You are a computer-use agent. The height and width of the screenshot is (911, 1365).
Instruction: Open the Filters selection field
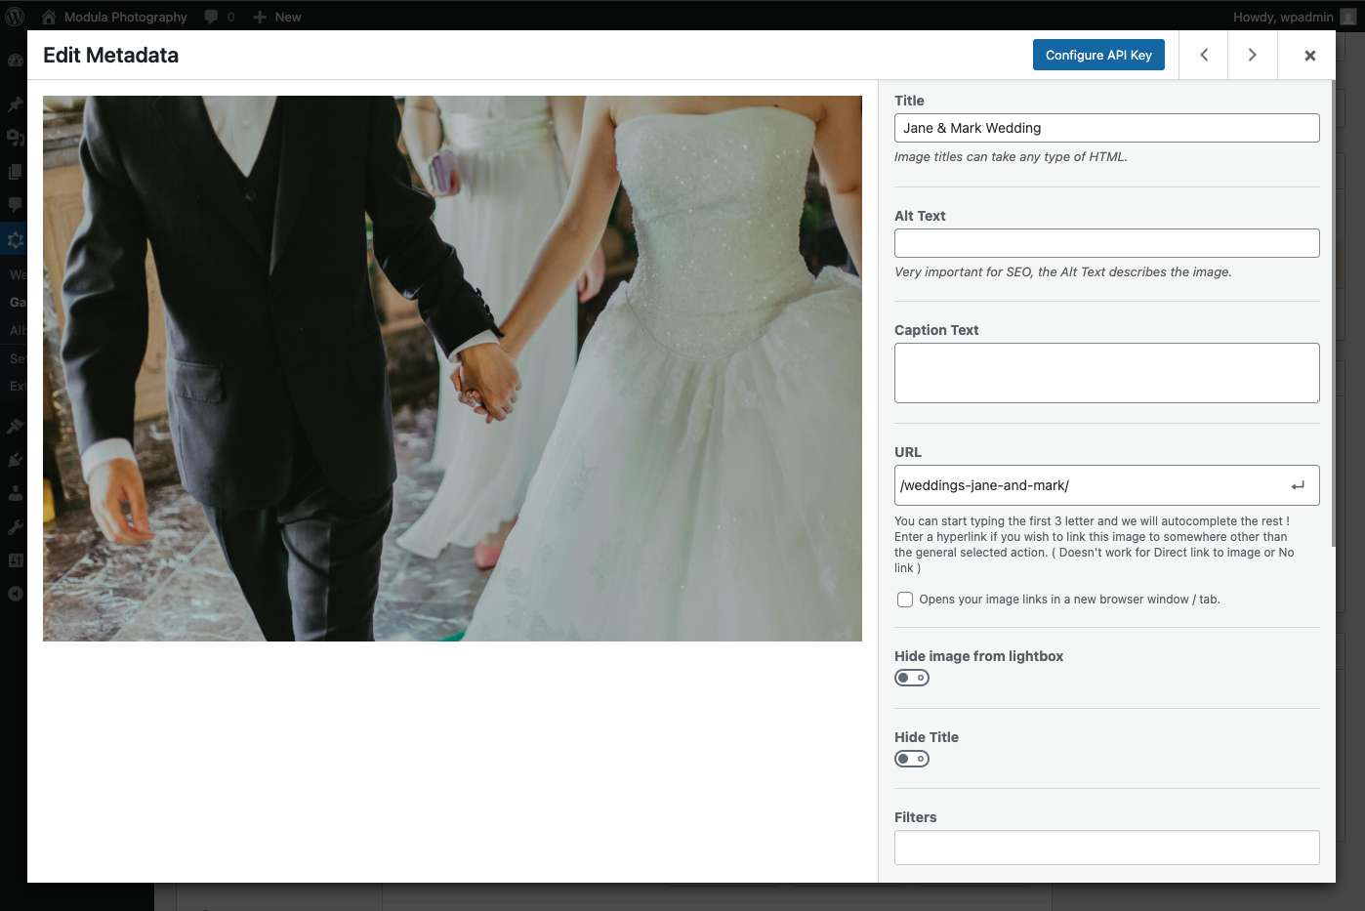[1106, 847]
